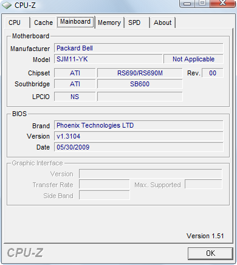Click the Transfer Rate field
This screenshot has width=237, height=265.
tap(105, 185)
